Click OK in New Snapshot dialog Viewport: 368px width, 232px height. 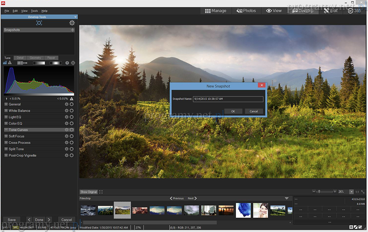coord(233,111)
